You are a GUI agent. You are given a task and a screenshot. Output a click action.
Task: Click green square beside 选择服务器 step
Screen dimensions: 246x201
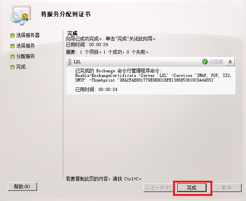click(12, 36)
